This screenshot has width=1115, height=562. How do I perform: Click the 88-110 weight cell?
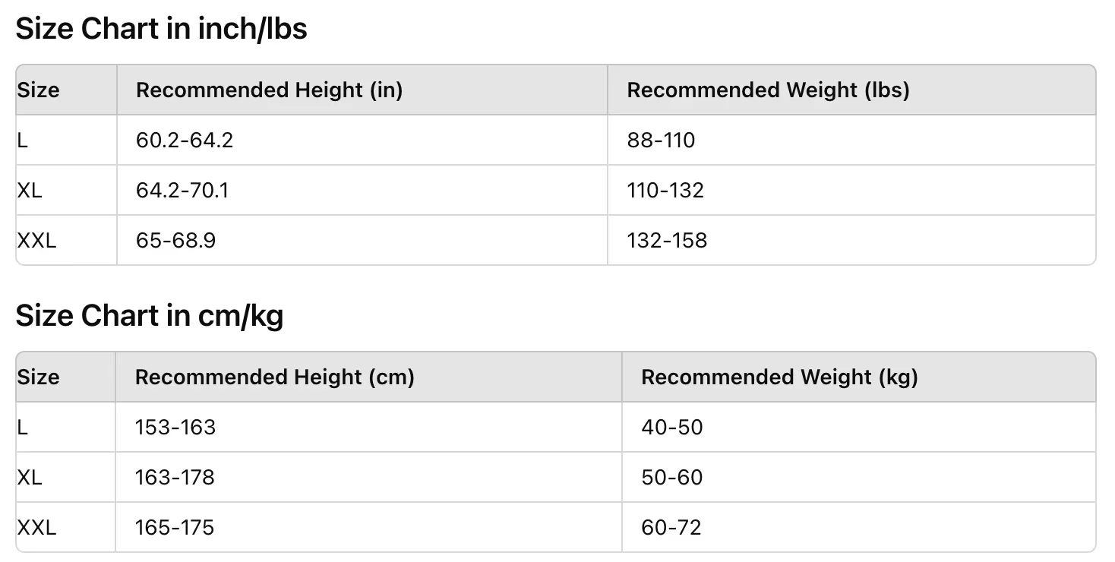[x=661, y=140]
